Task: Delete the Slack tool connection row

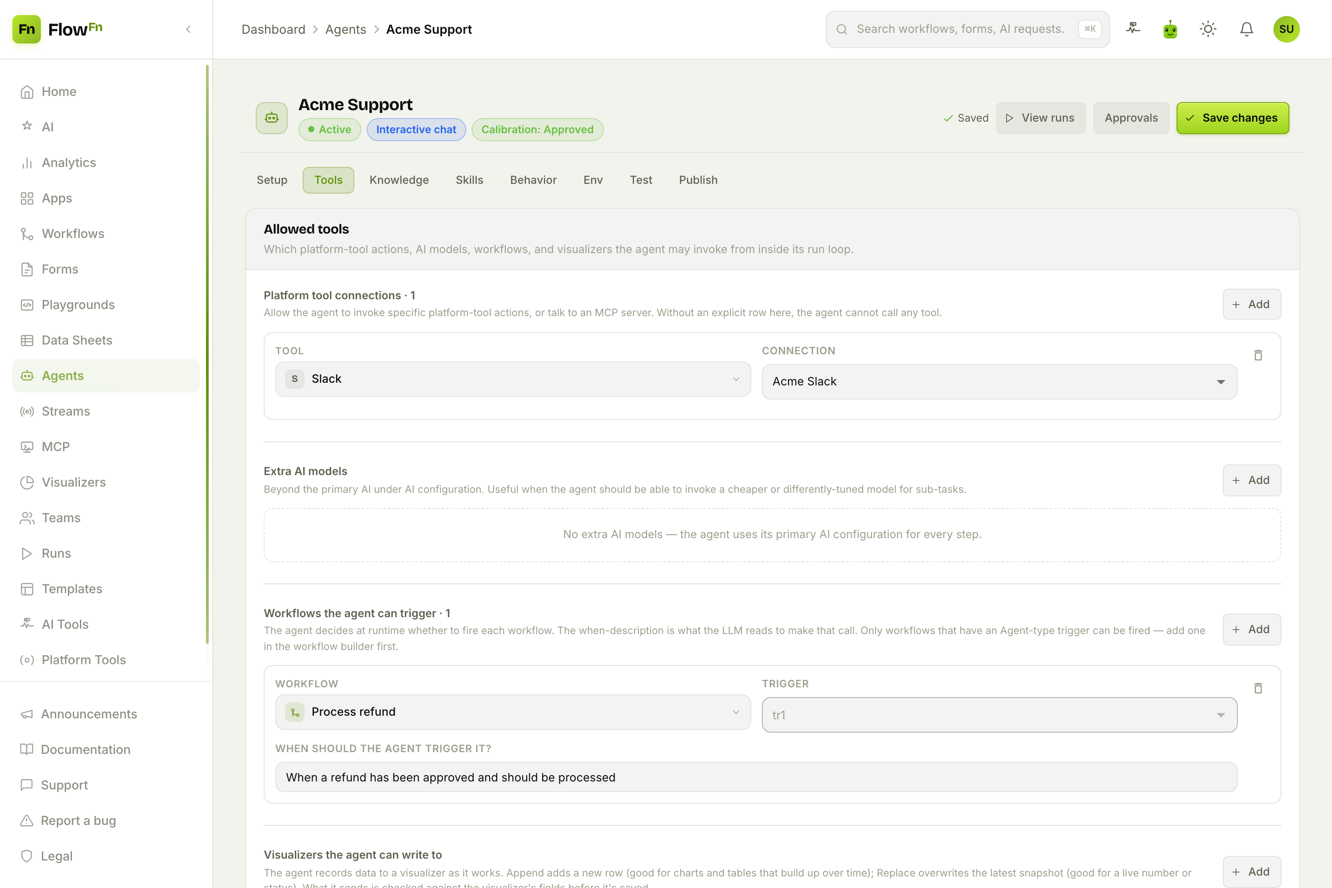Action: [1258, 355]
